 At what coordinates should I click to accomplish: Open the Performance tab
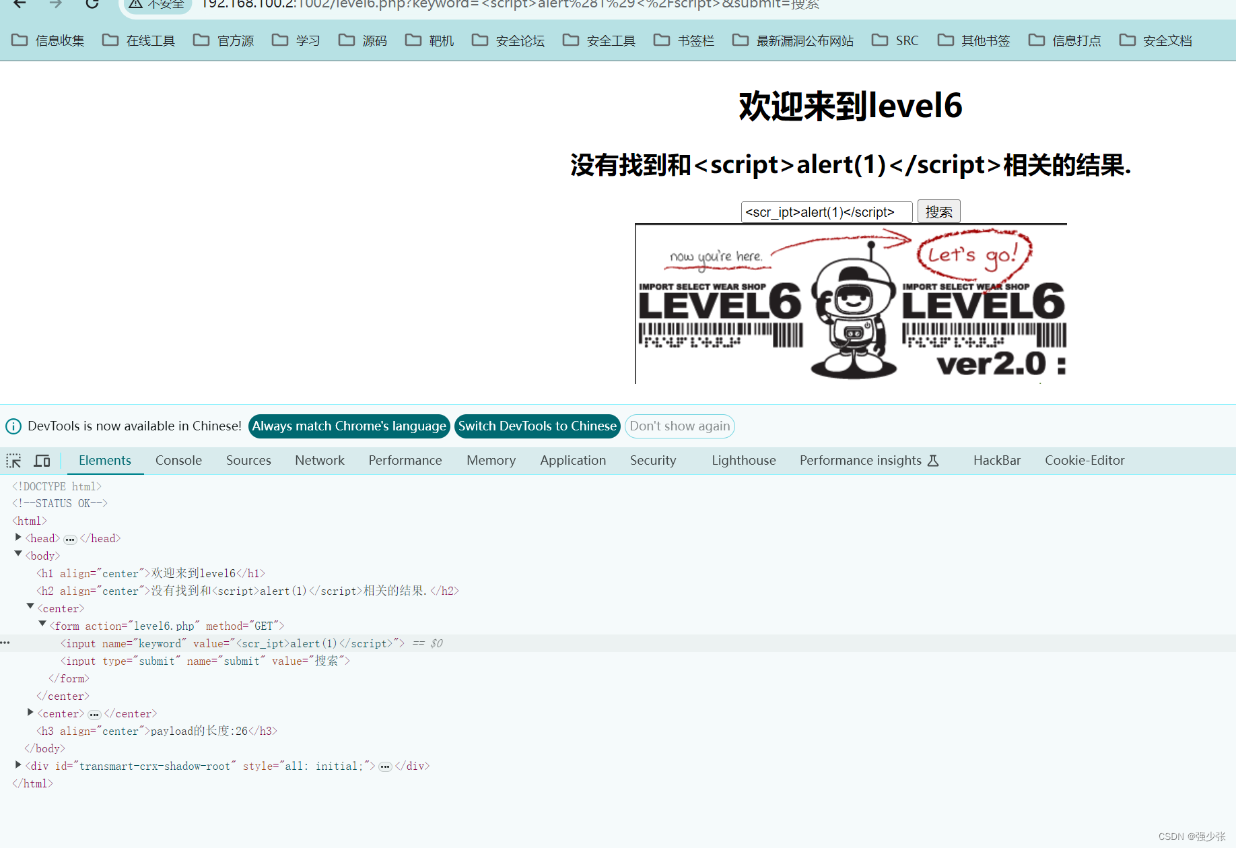pyautogui.click(x=405, y=461)
